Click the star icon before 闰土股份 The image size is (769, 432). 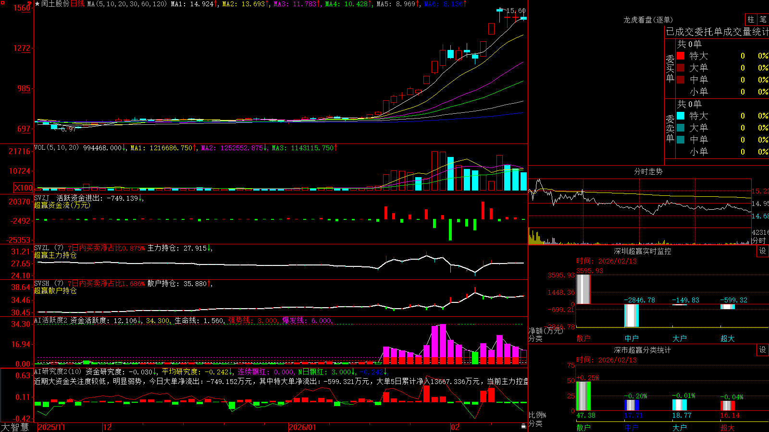pyautogui.click(x=37, y=4)
